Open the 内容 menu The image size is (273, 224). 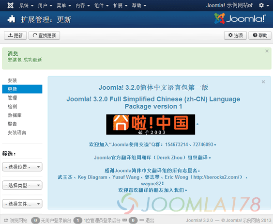(83, 6)
